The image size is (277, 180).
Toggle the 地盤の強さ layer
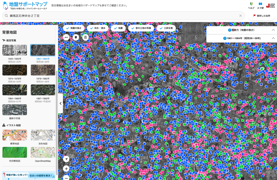click(x=74, y=28)
